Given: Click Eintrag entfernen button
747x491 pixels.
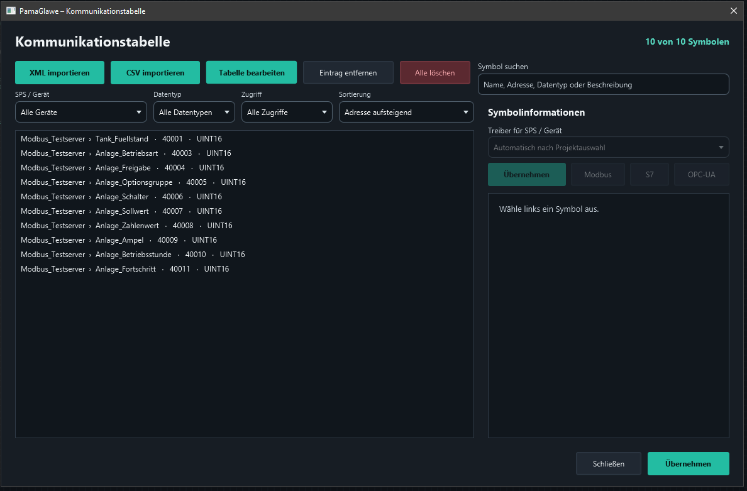Looking at the screenshot, I should point(348,72).
